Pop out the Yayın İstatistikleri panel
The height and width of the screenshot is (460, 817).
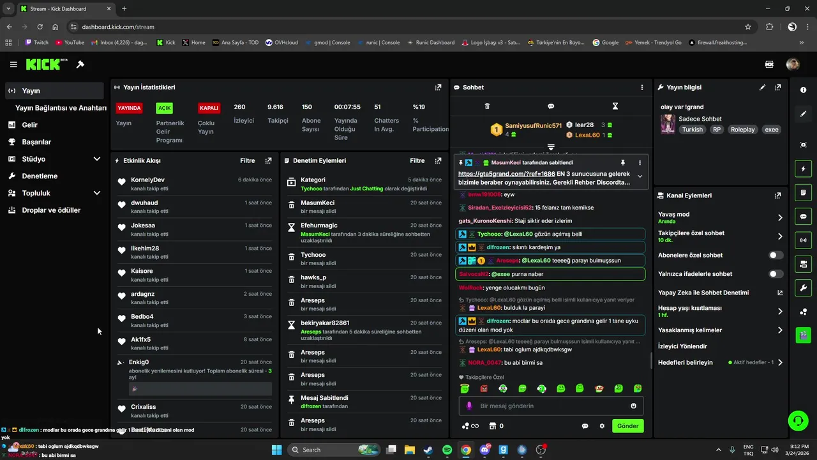point(438,88)
